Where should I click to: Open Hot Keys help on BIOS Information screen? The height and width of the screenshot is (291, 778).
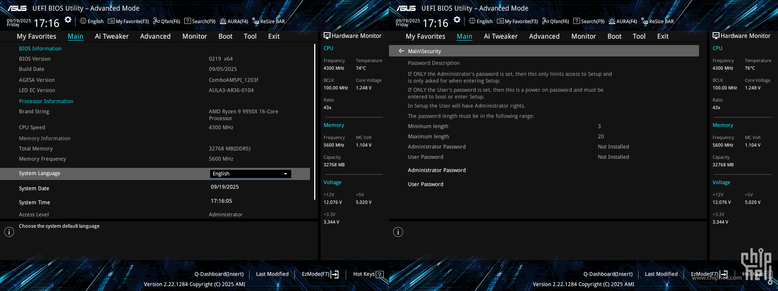tap(368, 274)
